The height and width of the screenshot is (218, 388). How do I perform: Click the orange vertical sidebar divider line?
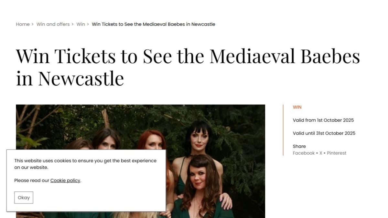pos(283,130)
